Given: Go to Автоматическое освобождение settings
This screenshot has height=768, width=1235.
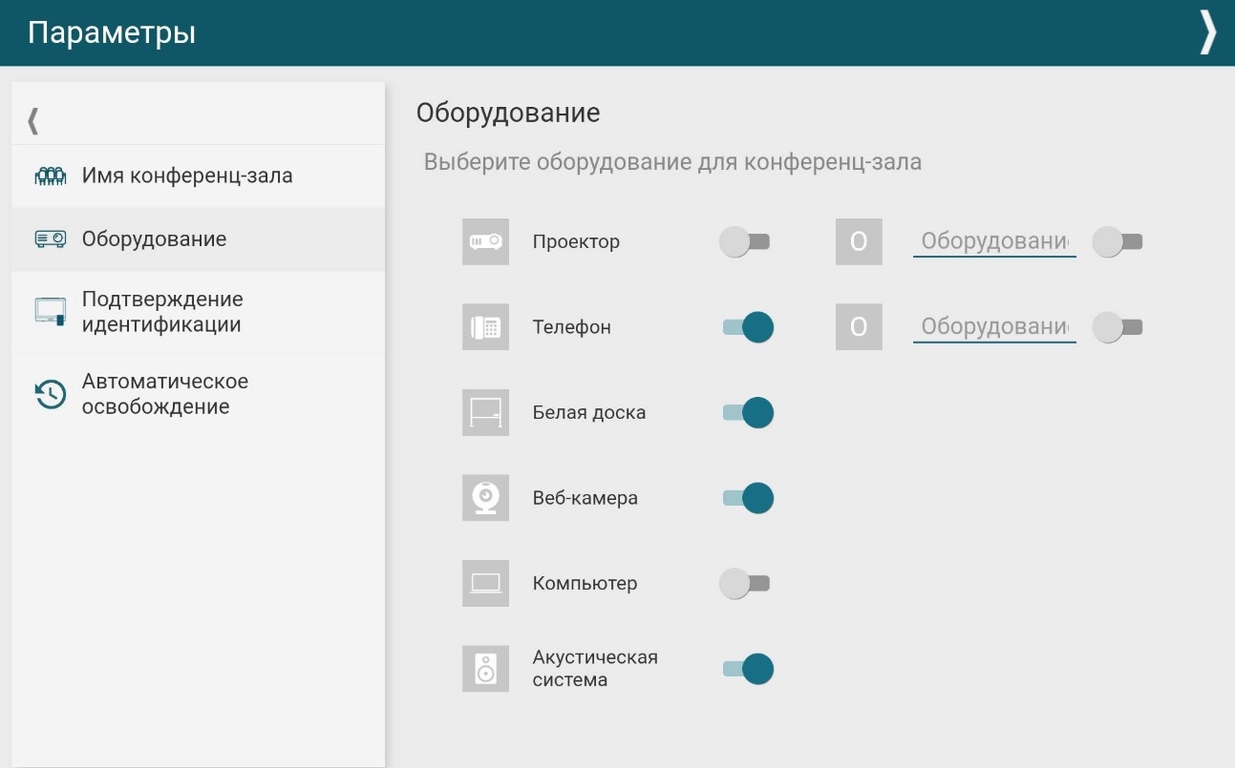Looking at the screenshot, I should coord(198,394).
